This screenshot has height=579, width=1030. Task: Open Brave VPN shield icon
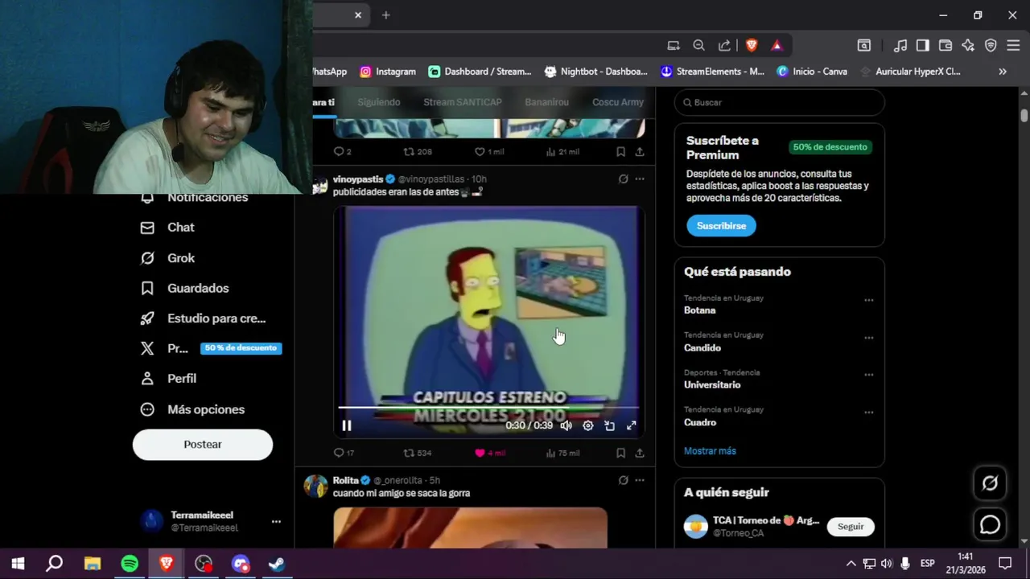[x=991, y=46]
